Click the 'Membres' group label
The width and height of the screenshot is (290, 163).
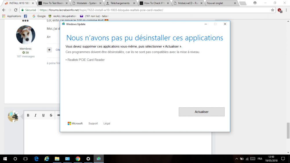(x=26, y=49)
